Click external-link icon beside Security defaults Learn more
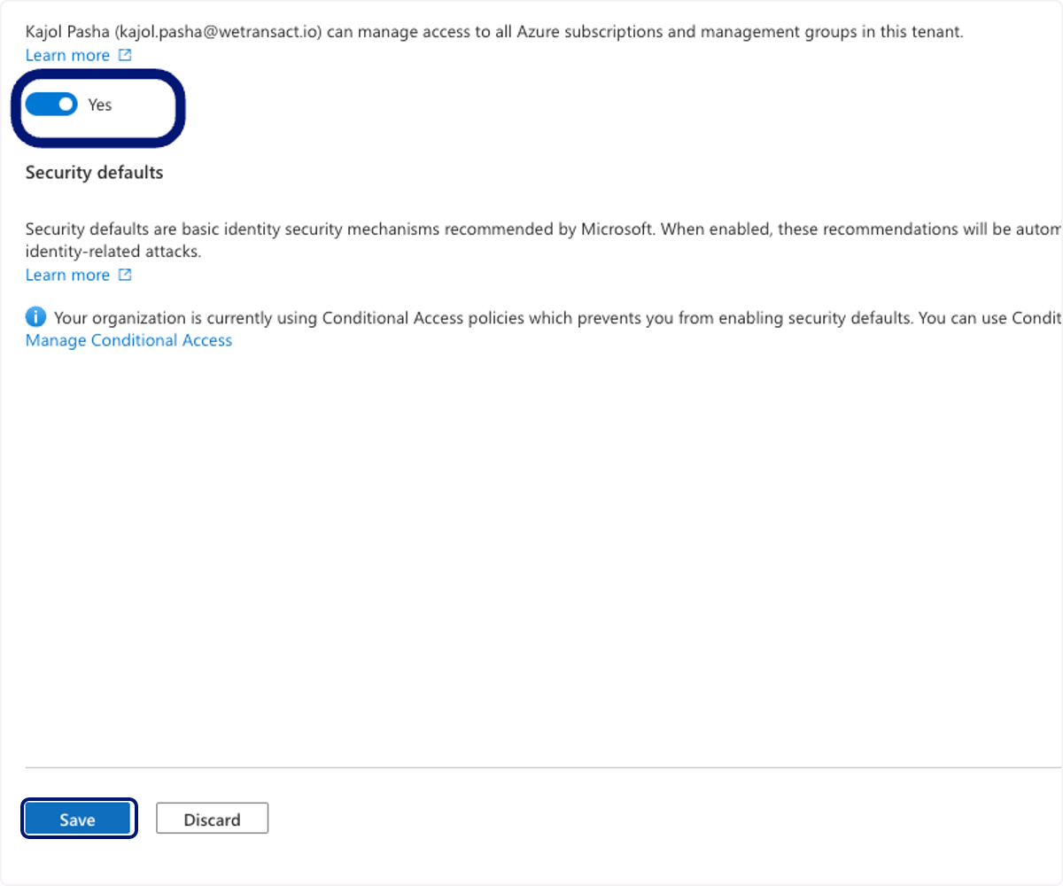This screenshot has width=1063, height=886. (125, 275)
